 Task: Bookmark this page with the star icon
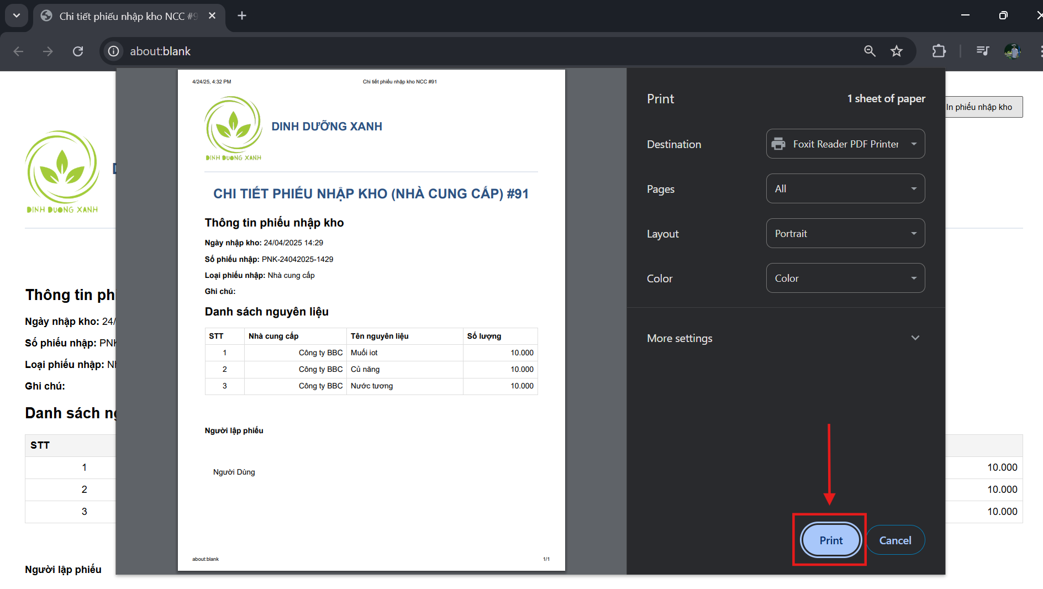896,51
